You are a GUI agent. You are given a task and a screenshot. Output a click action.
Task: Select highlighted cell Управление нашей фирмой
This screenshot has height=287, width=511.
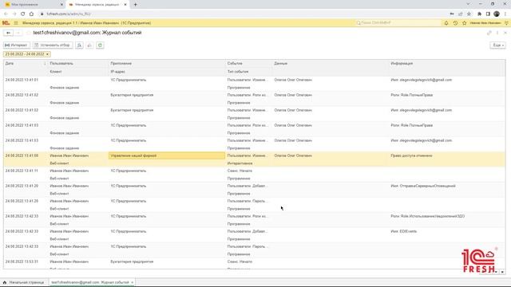point(167,155)
